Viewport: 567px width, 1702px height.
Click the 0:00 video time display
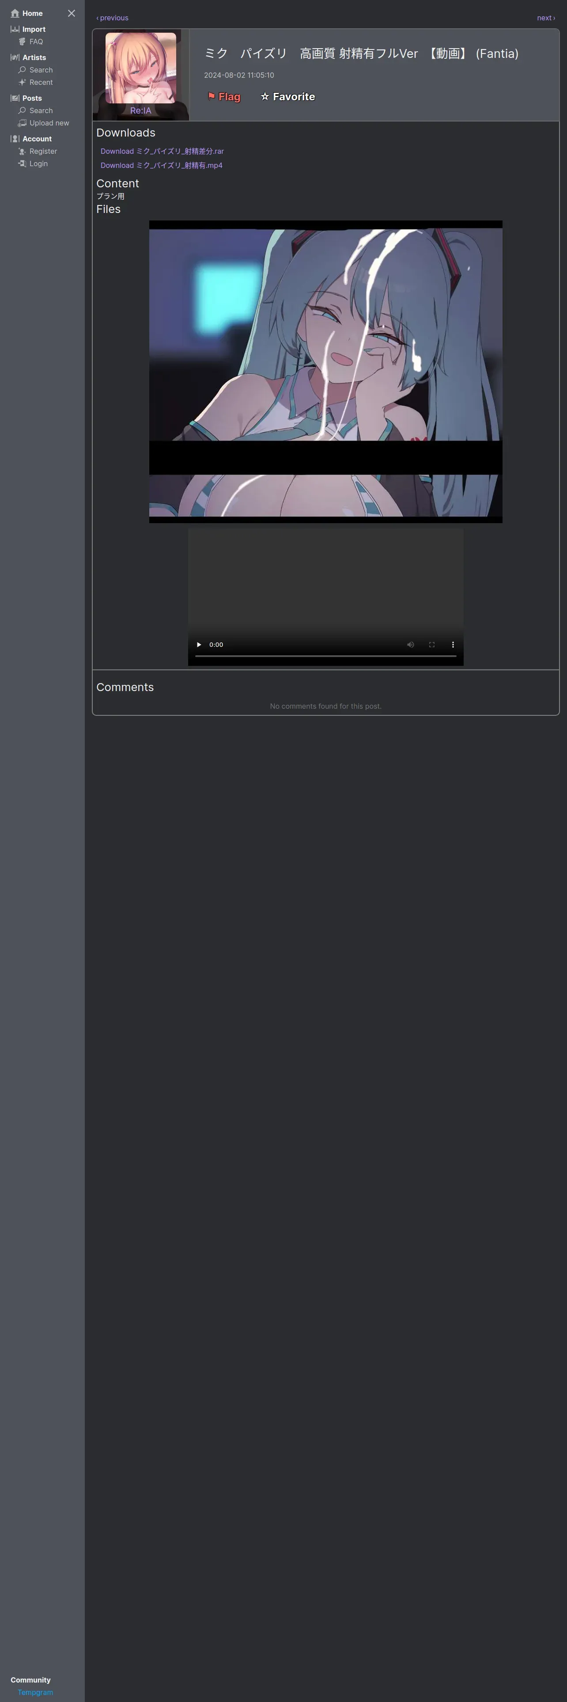tap(216, 644)
